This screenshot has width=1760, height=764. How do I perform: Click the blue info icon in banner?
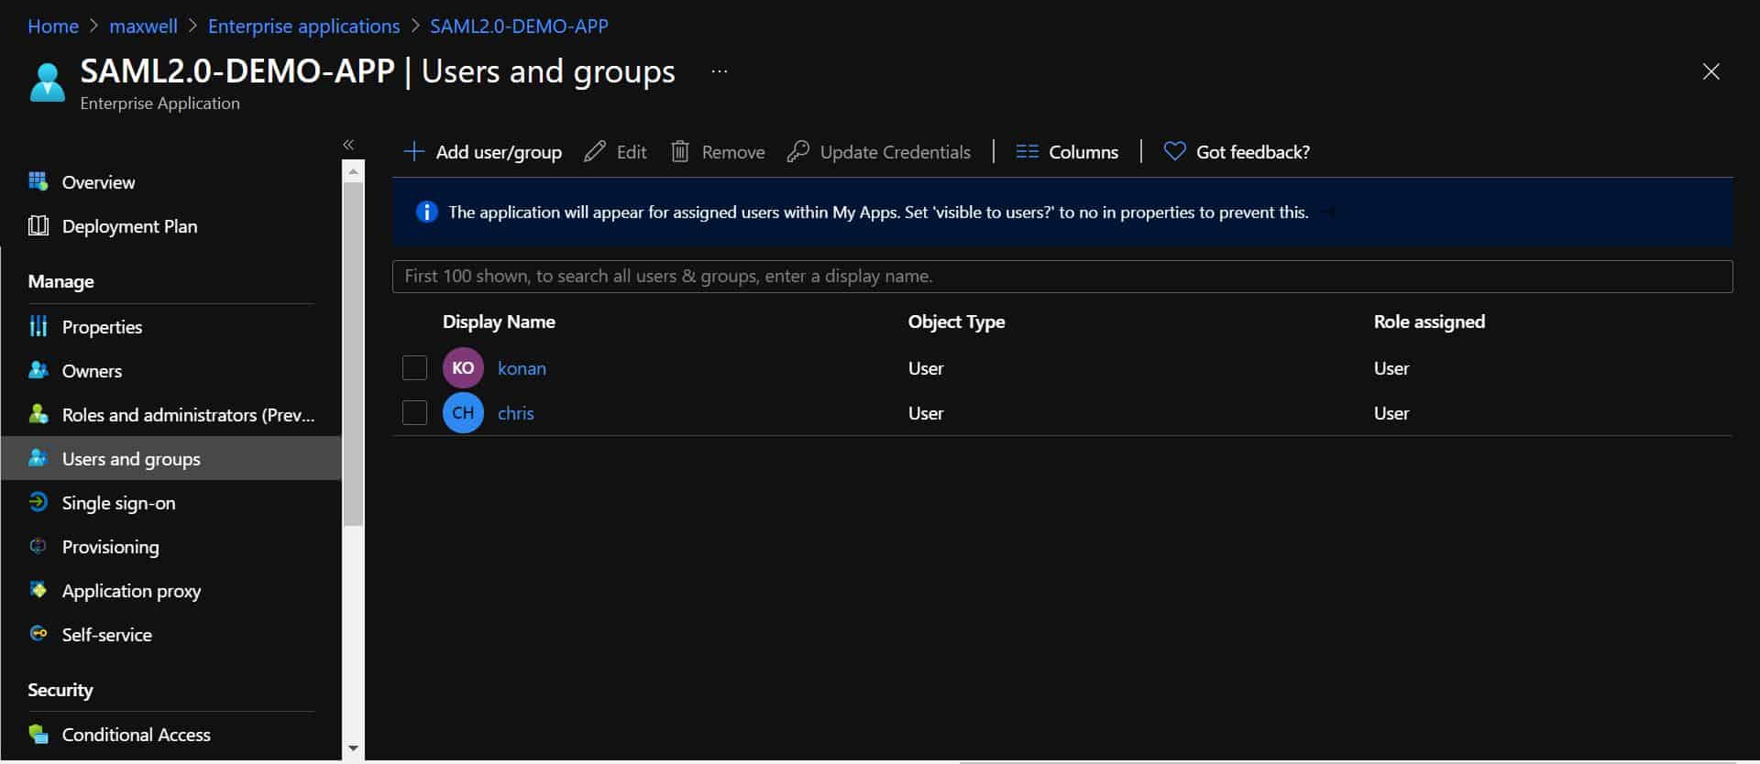tap(426, 212)
